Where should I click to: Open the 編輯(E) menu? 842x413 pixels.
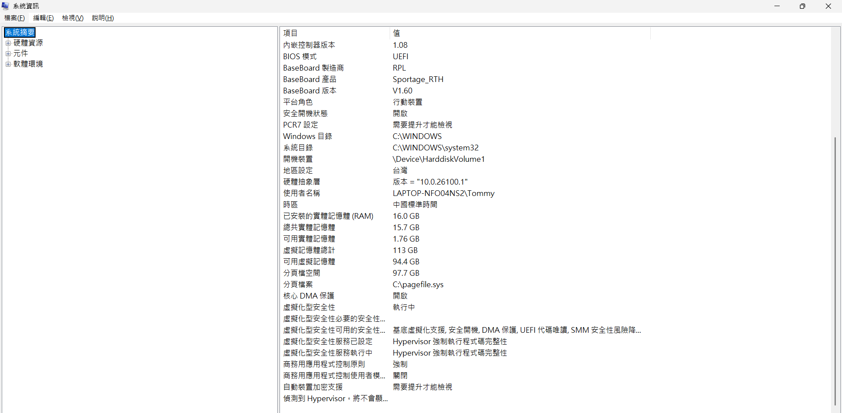tap(43, 18)
